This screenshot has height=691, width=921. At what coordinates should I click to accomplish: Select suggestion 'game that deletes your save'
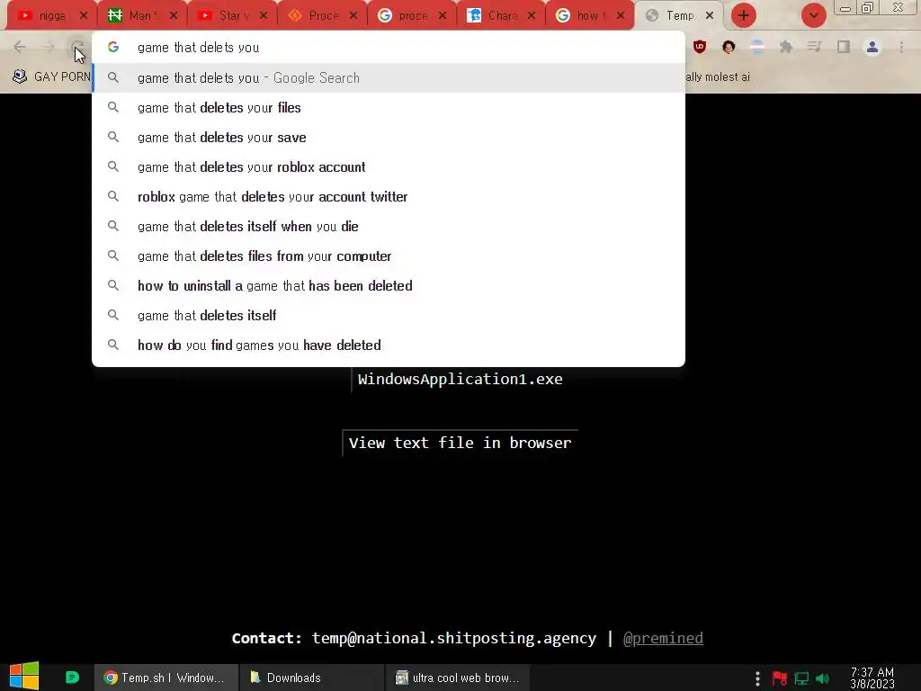point(389,137)
